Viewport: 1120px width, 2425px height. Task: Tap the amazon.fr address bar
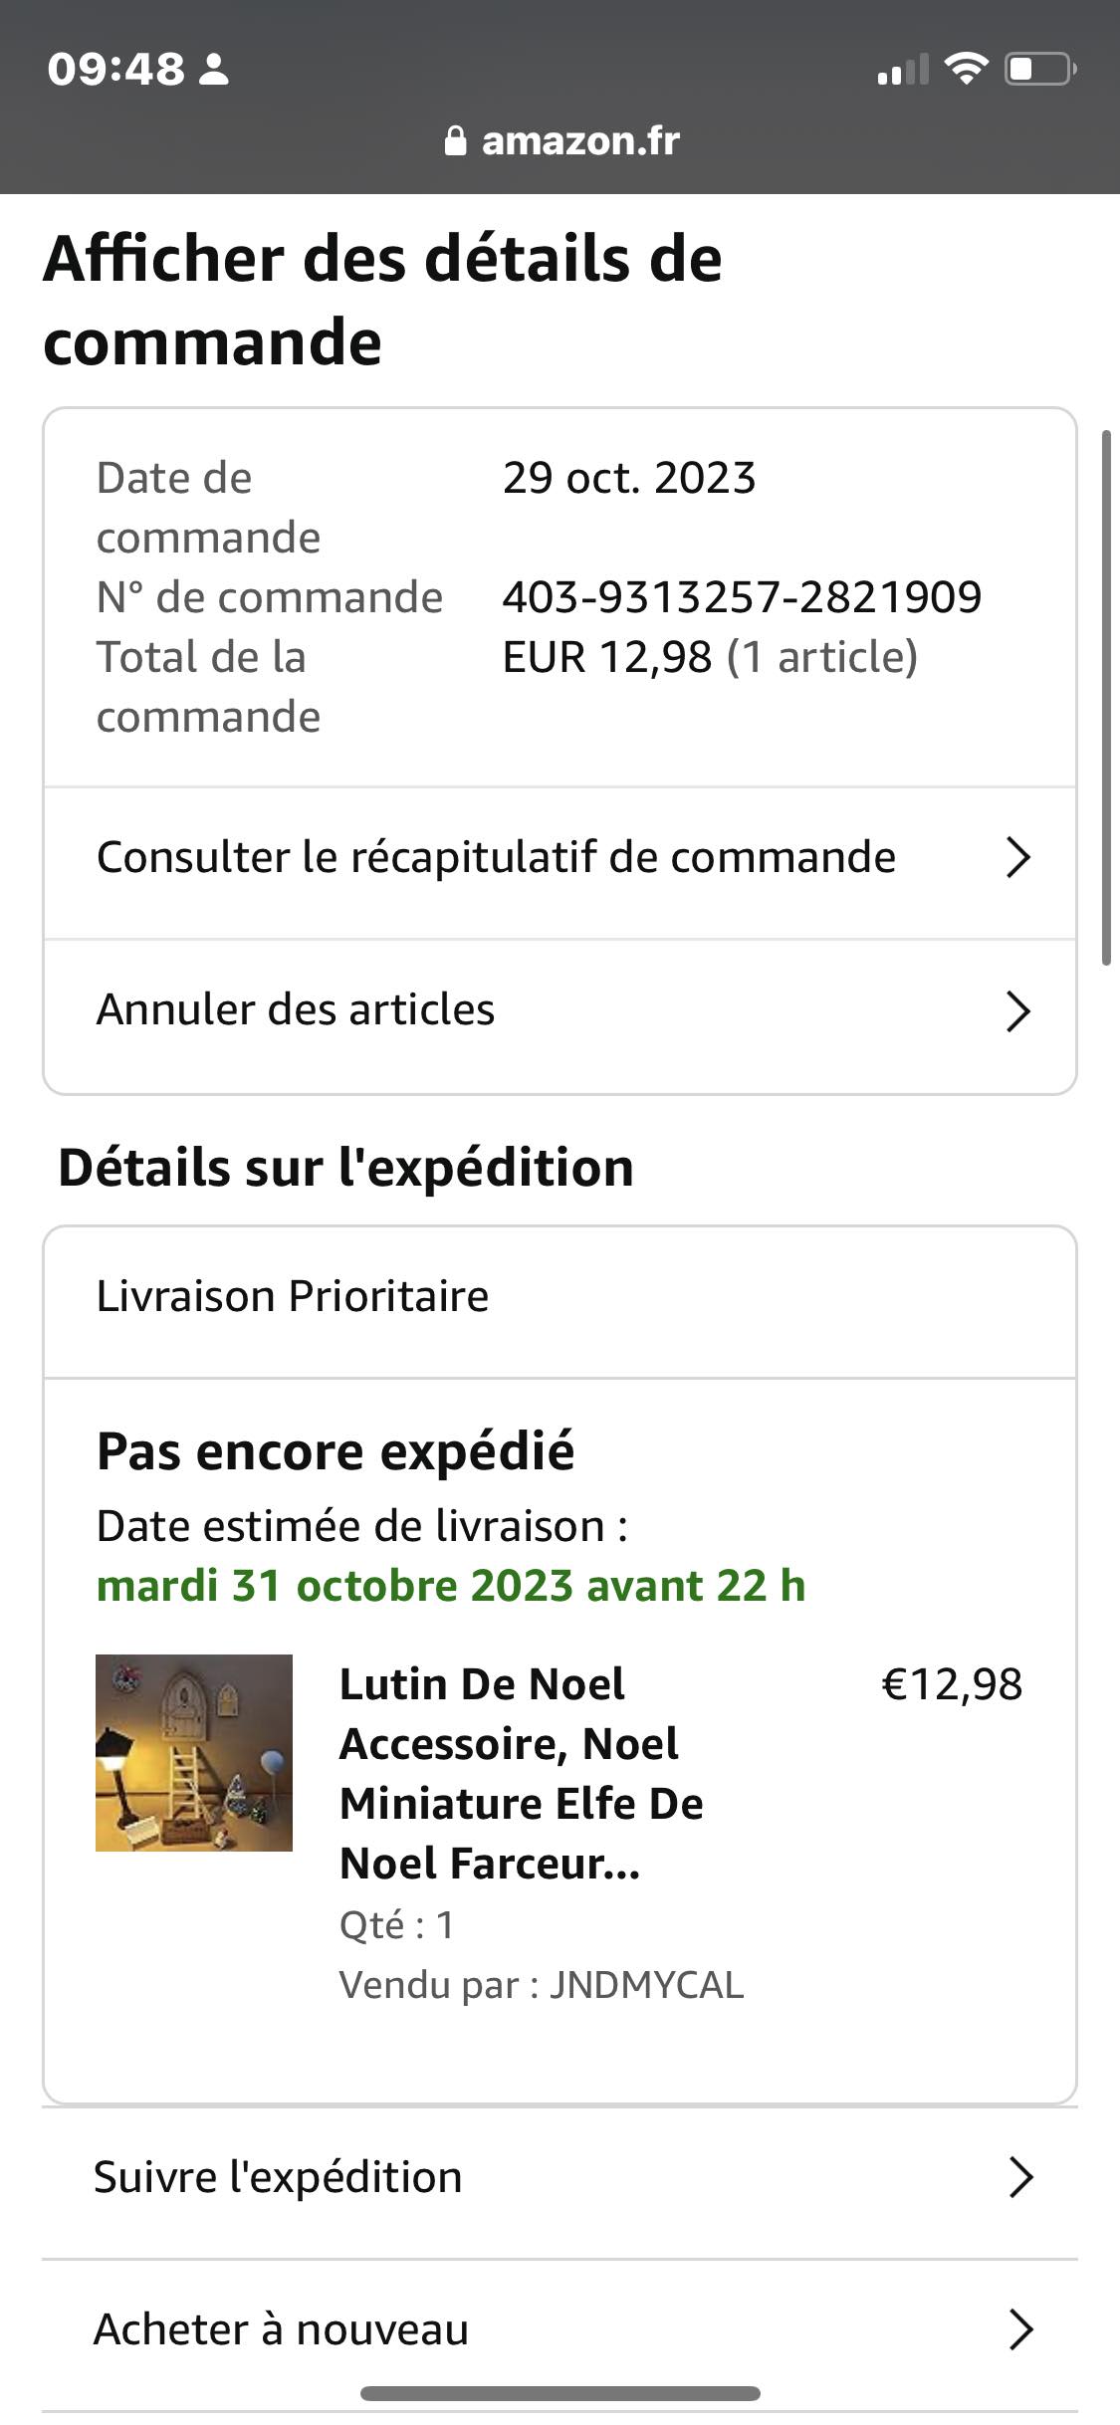click(580, 141)
